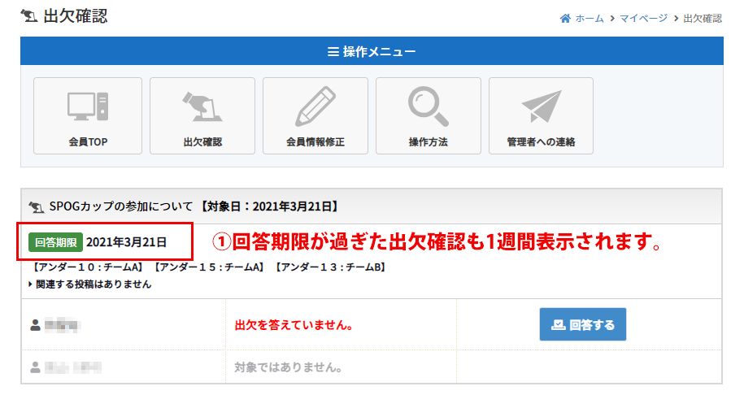The height and width of the screenshot is (395, 744).
Task: Click the icon beside the SPOGカップ heading
Action: pyautogui.click(x=36, y=206)
